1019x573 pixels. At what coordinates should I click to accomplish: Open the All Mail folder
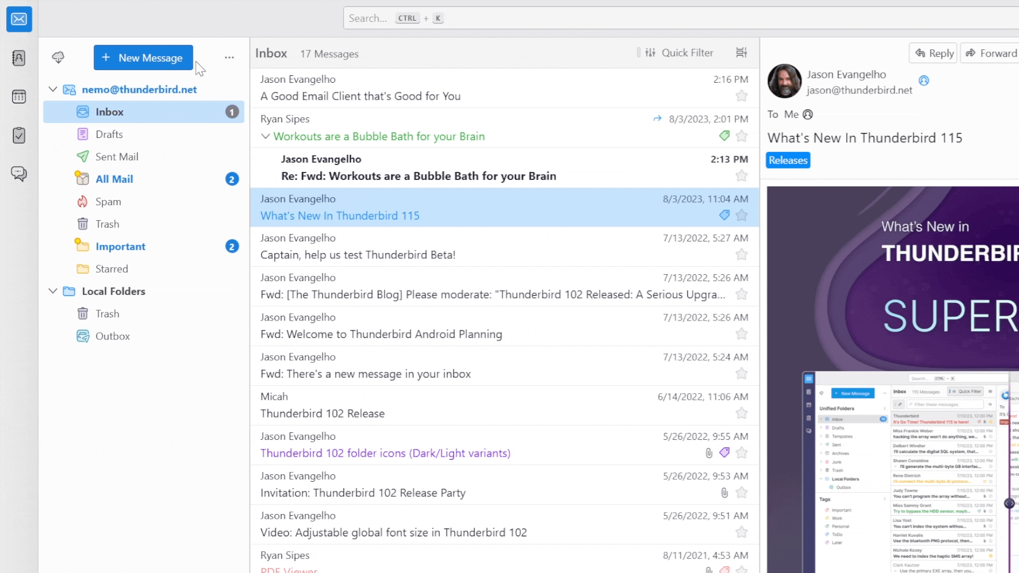pos(143,179)
